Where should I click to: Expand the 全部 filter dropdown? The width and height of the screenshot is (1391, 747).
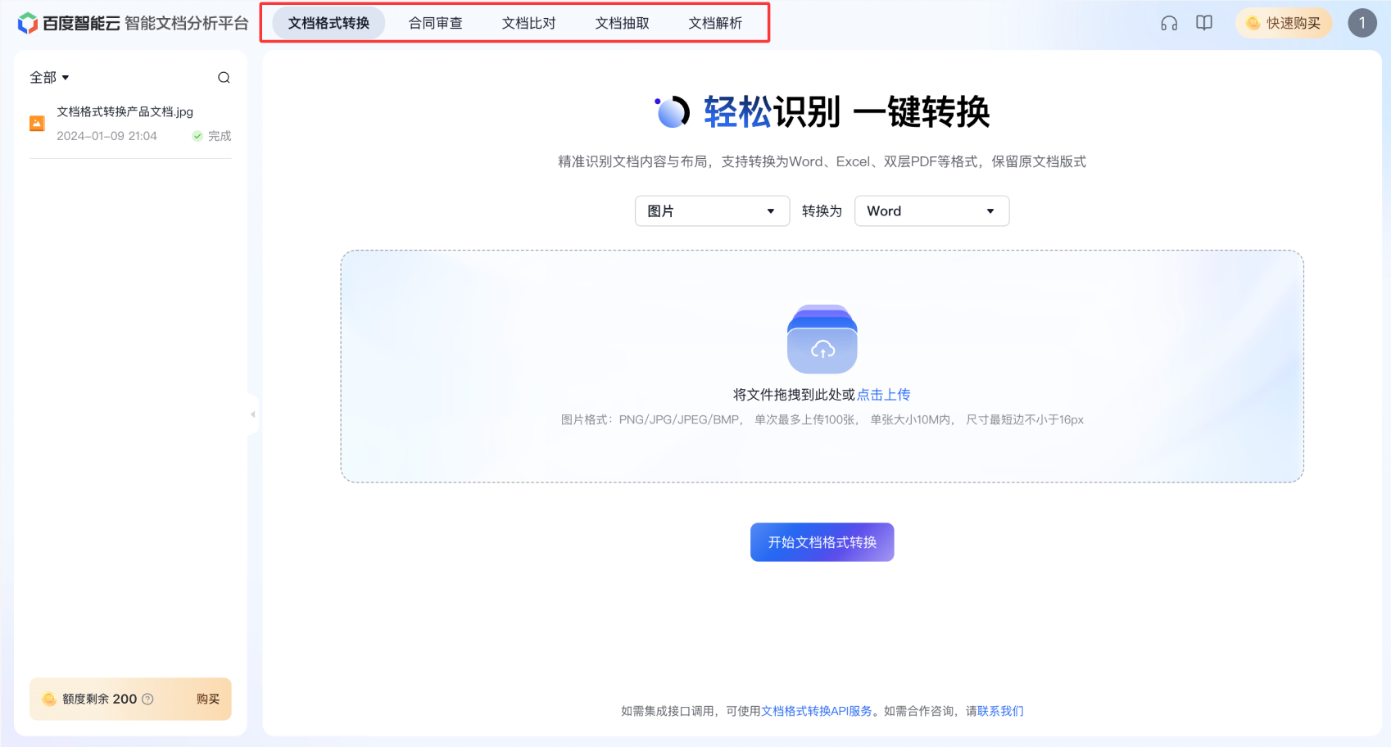49,78
